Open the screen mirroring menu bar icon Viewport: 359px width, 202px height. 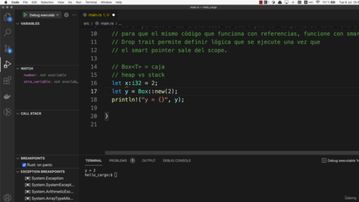coord(287,2)
